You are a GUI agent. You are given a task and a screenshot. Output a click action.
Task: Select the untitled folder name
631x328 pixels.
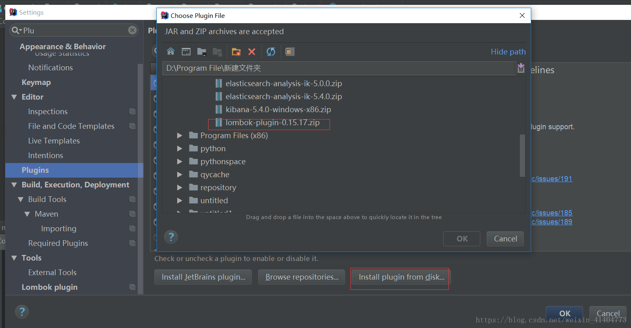(214, 200)
